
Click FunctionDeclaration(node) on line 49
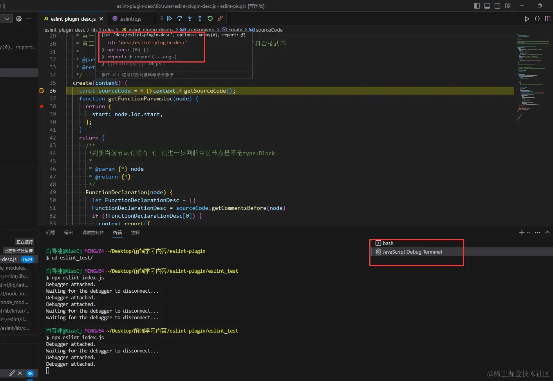[126, 192]
